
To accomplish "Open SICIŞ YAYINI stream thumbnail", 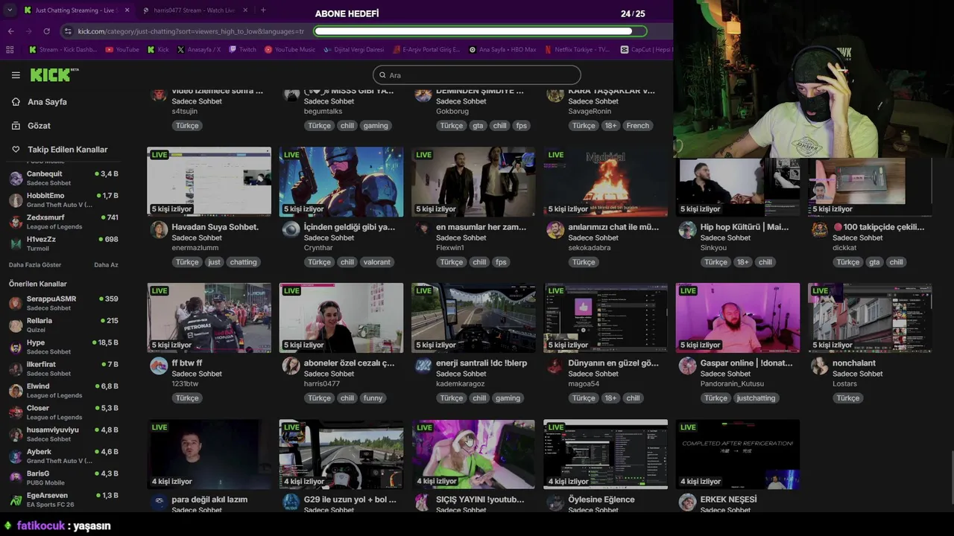I will coord(473,454).
